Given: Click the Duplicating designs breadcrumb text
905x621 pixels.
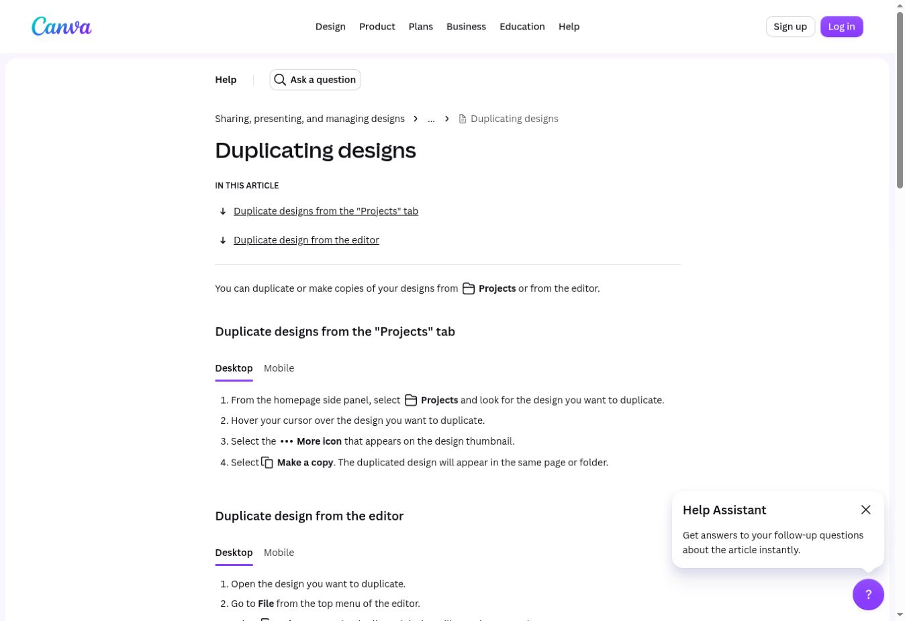Looking at the screenshot, I should (x=514, y=119).
